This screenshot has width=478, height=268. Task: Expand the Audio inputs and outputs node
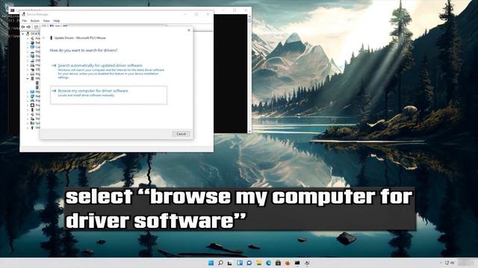click(28, 38)
